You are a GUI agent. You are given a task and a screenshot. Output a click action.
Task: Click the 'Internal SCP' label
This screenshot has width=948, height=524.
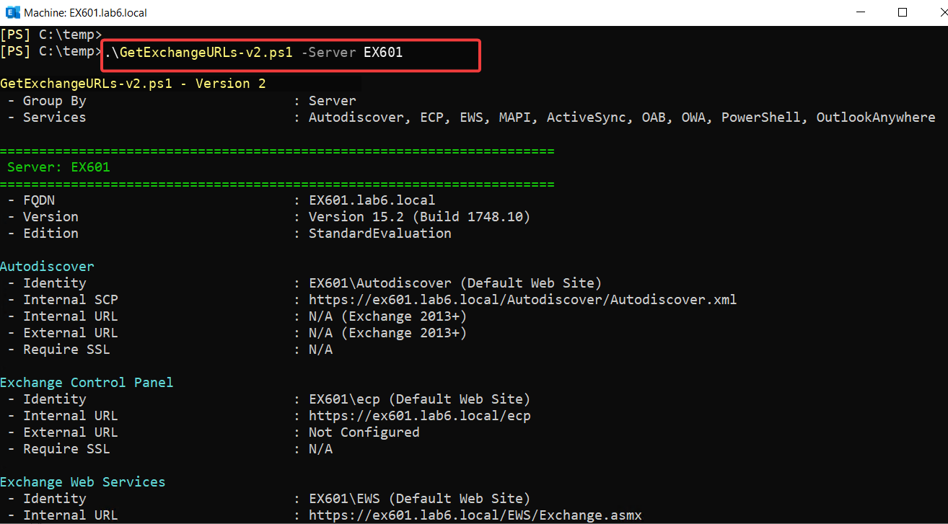pos(70,300)
